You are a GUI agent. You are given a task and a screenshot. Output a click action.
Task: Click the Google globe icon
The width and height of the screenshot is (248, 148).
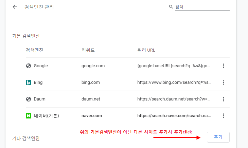29,66
